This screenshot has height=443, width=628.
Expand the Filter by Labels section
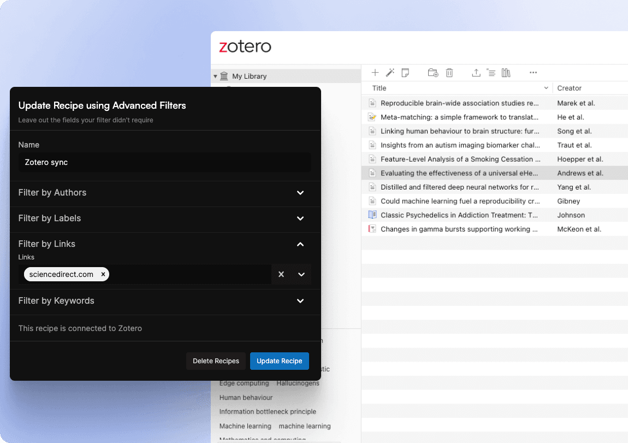click(x=300, y=219)
